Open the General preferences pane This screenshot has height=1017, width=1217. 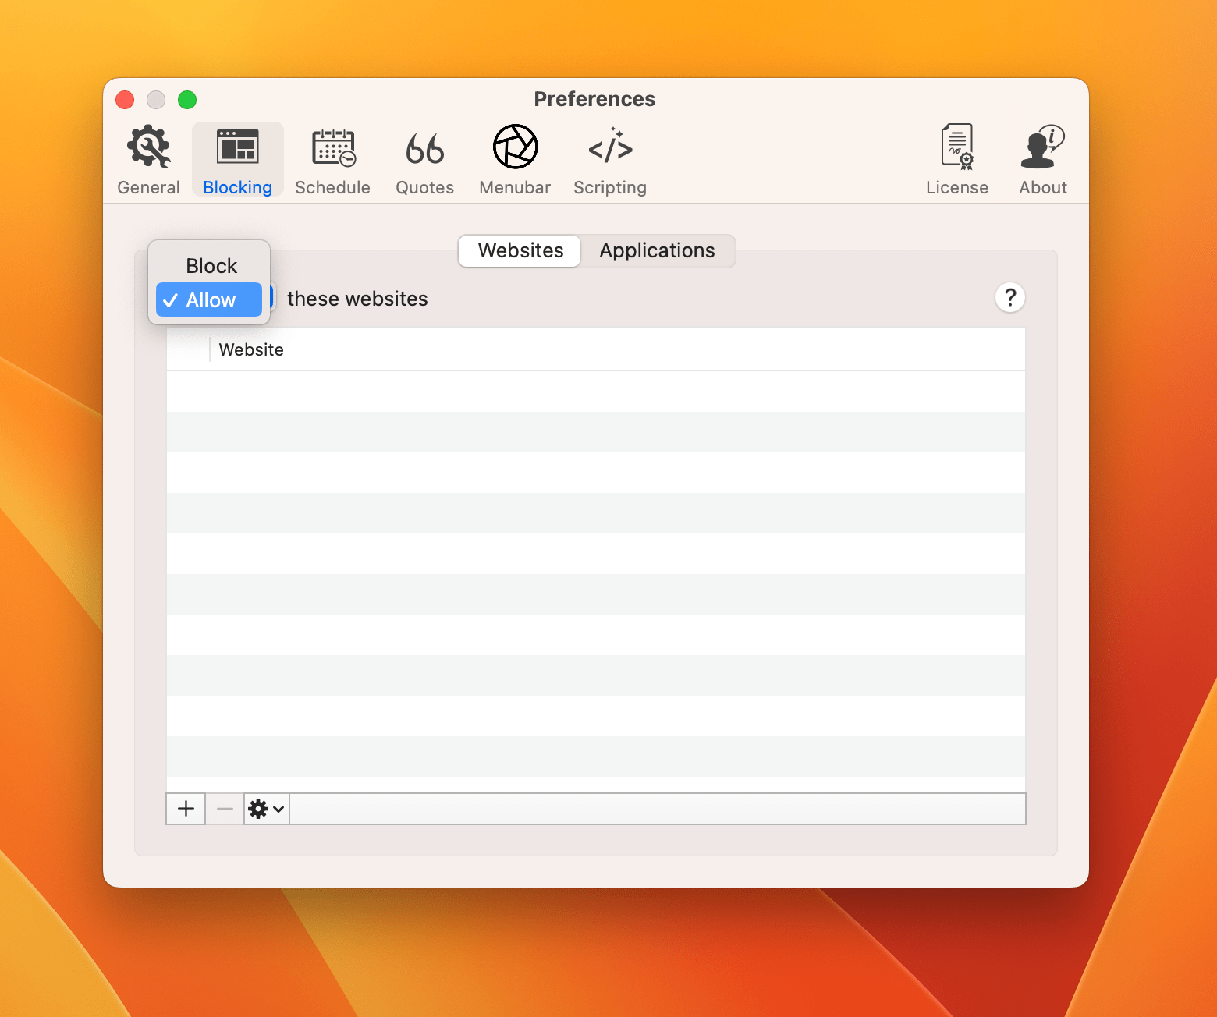(x=148, y=160)
